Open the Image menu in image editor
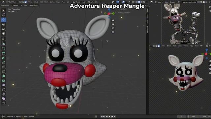Image resolution: width=211 pixels, height=119 pixels. tap(172, 2)
